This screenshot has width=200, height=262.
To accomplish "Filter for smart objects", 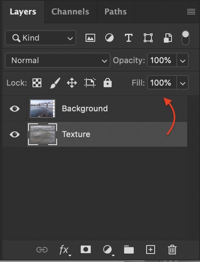I will tap(168, 38).
